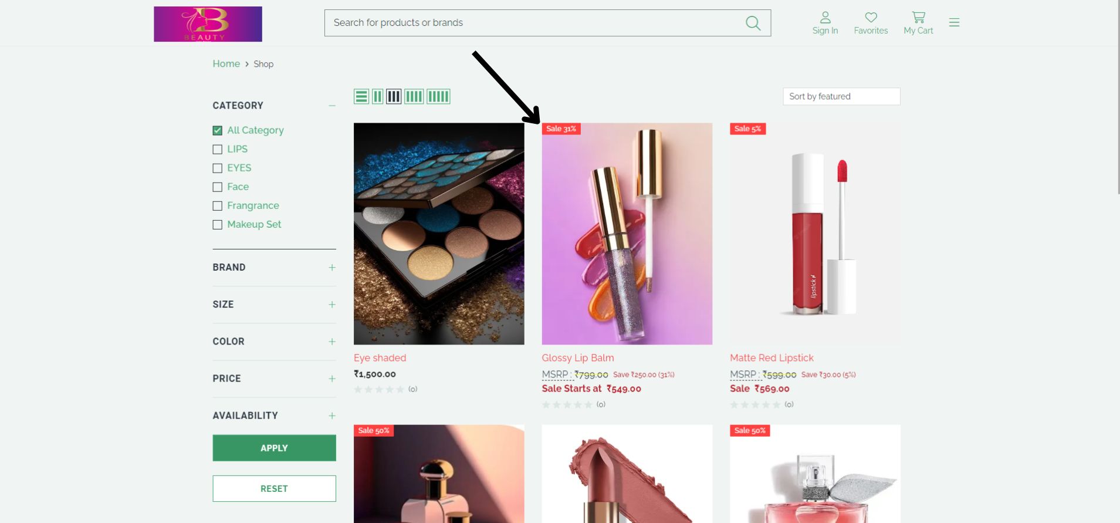Click the search magnifier icon
The width and height of the screenshot is (1120, 523).
753,23
